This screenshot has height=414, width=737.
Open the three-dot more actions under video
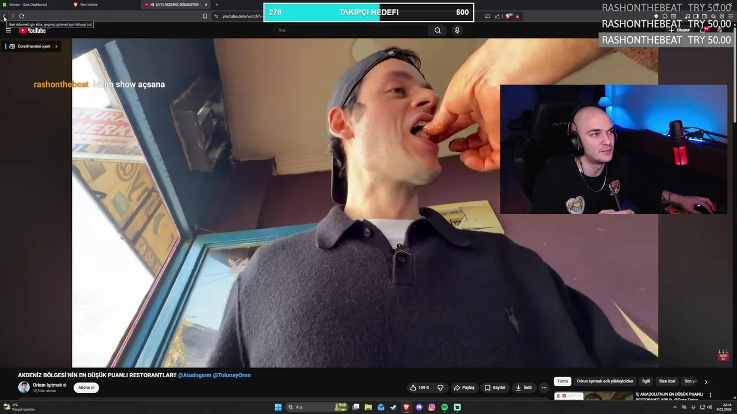tap(544, 388)
